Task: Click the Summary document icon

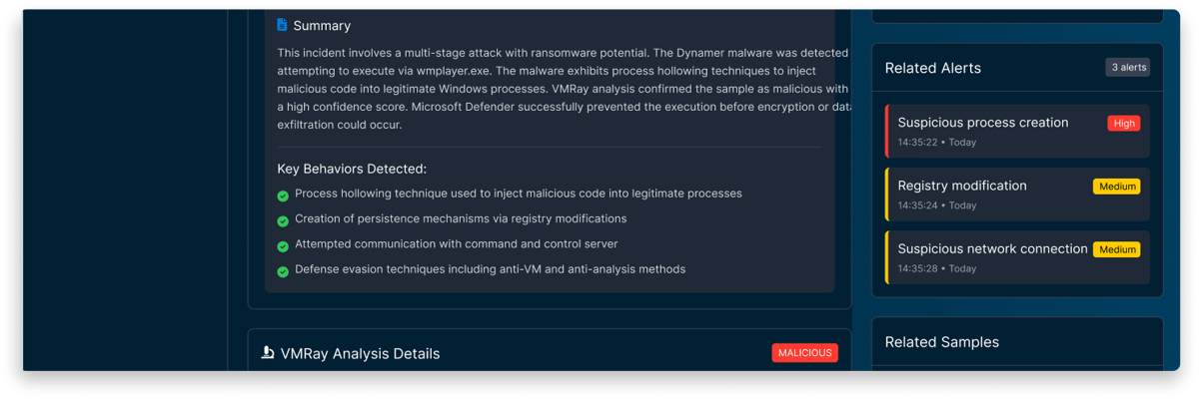Action: [x=283, y=25]
